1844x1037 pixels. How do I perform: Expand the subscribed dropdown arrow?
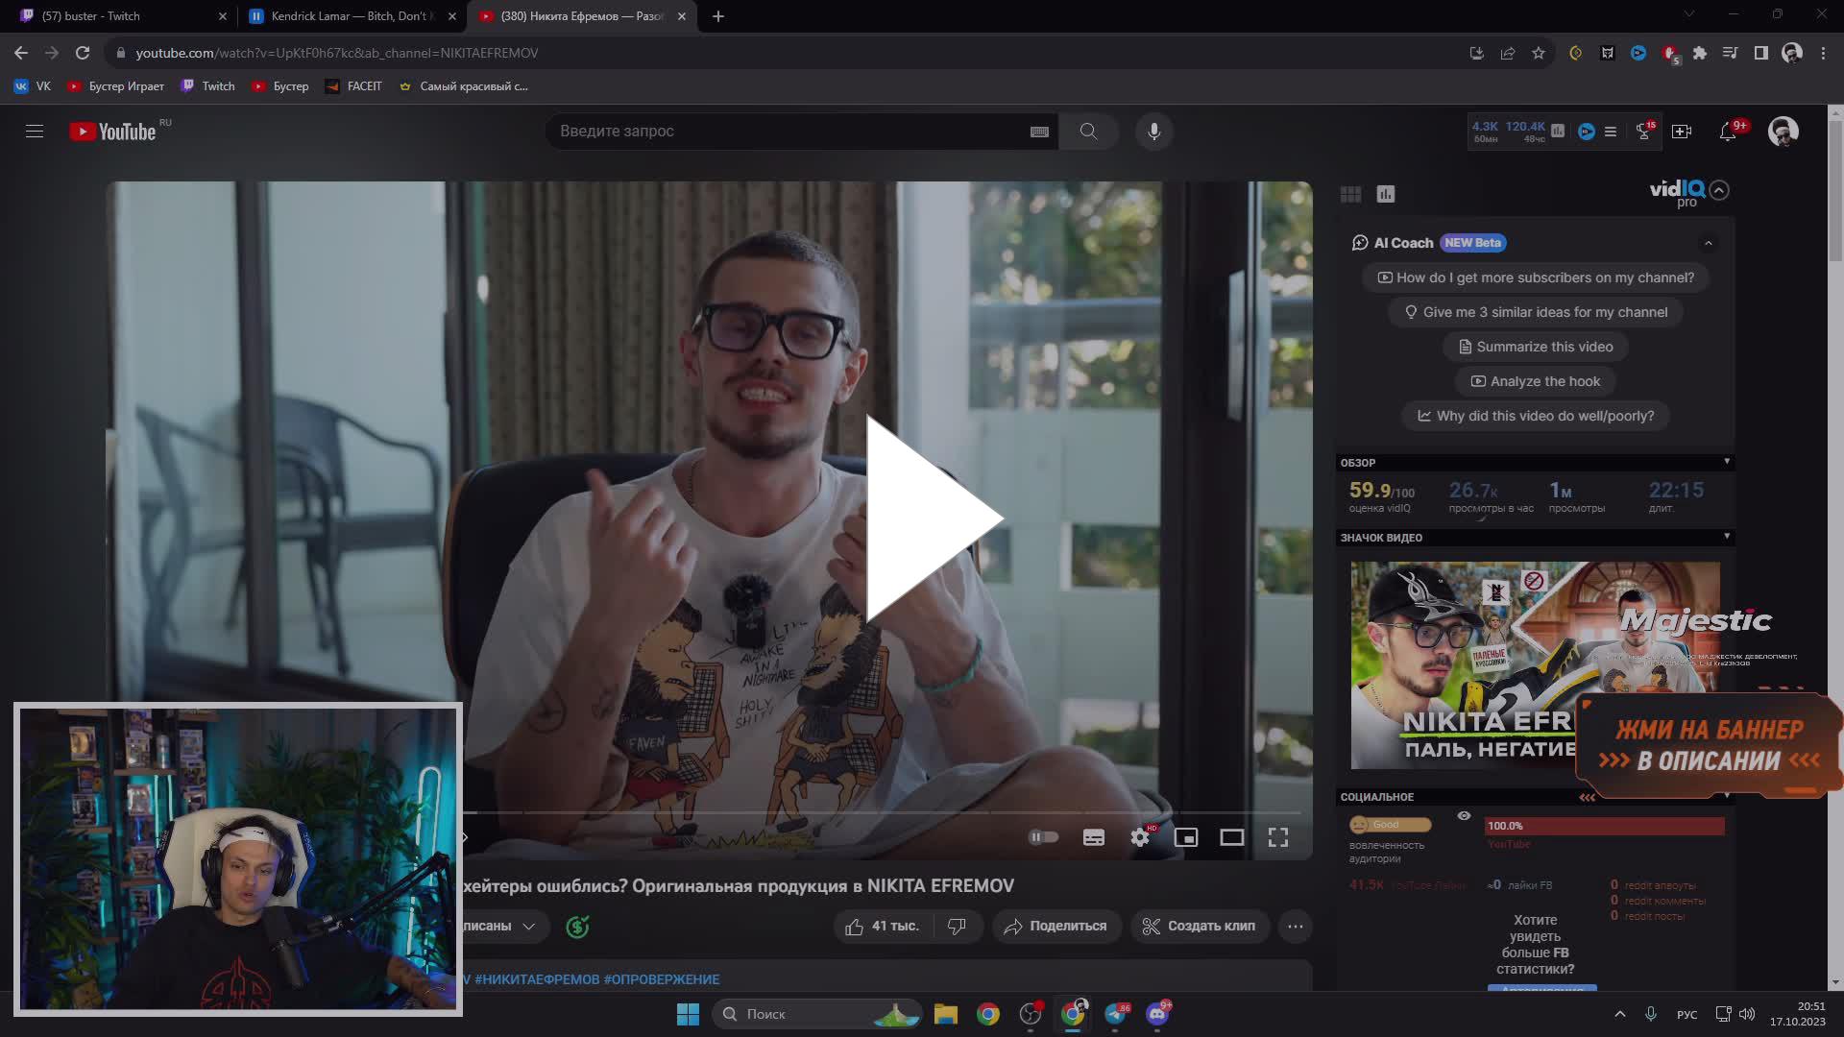529,926
